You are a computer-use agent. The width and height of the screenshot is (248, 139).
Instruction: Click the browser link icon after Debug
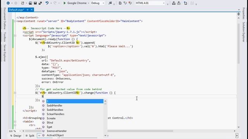coord(110,3)
